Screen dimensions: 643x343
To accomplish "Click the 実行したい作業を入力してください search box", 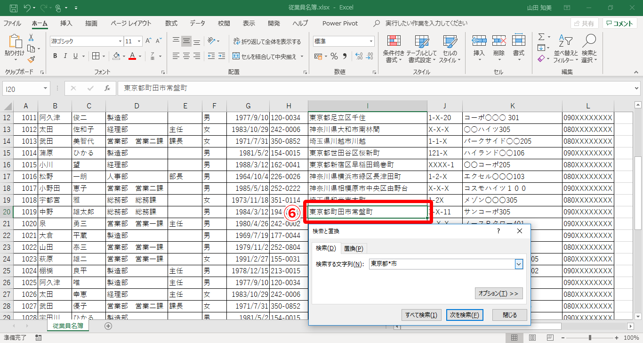I will [x=426, y=23].
